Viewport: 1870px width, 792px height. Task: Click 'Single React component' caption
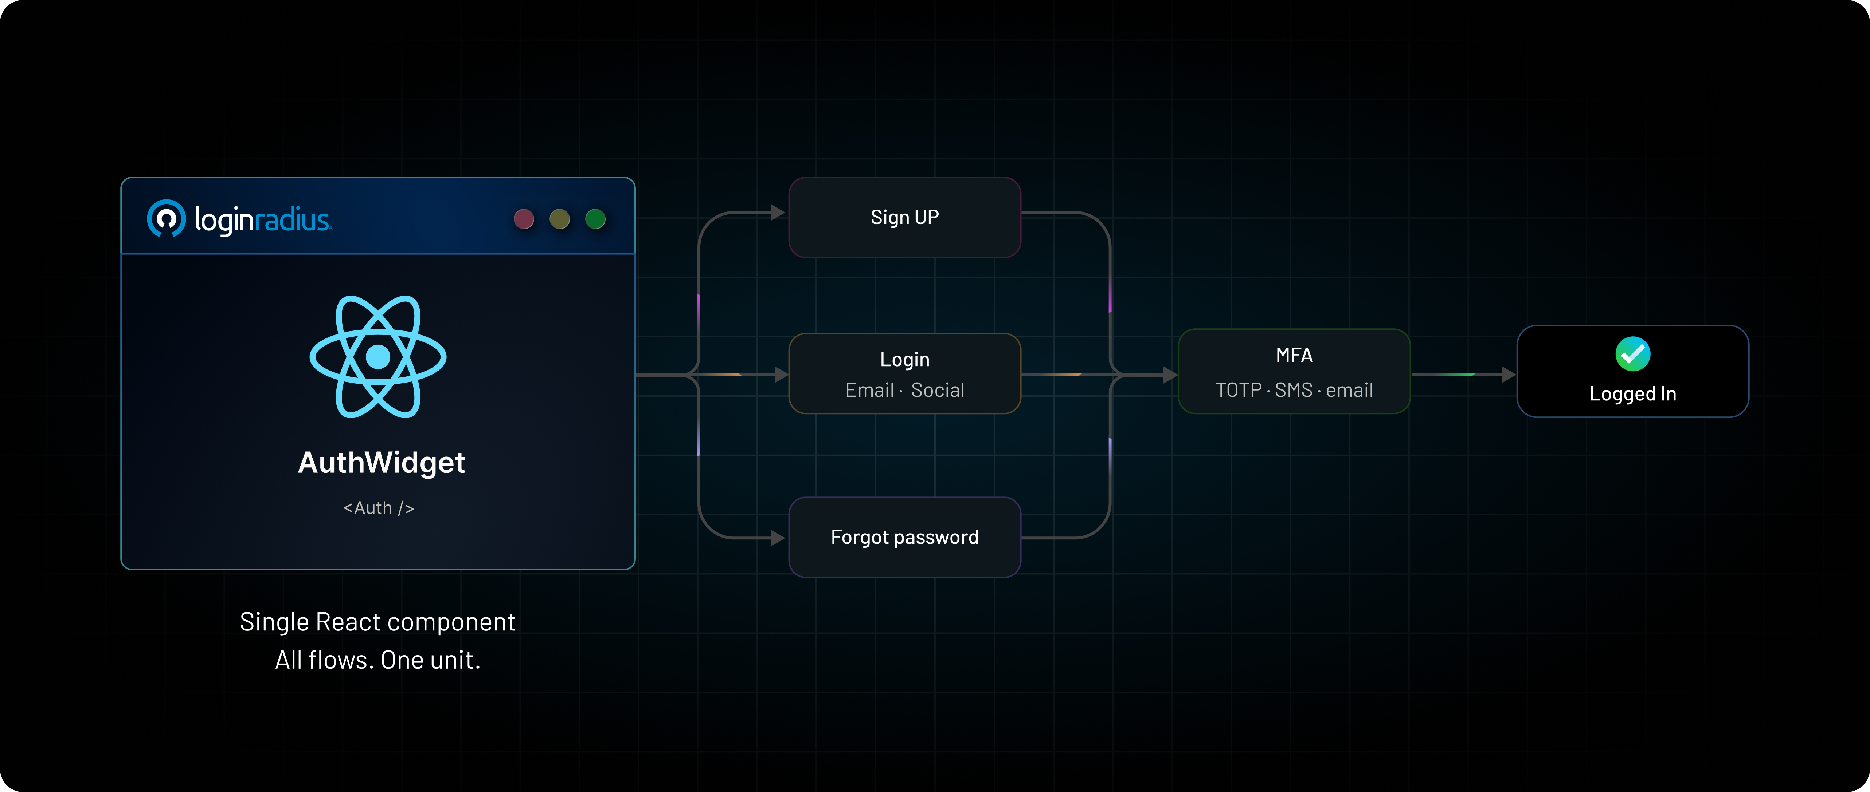click(377, 622)
